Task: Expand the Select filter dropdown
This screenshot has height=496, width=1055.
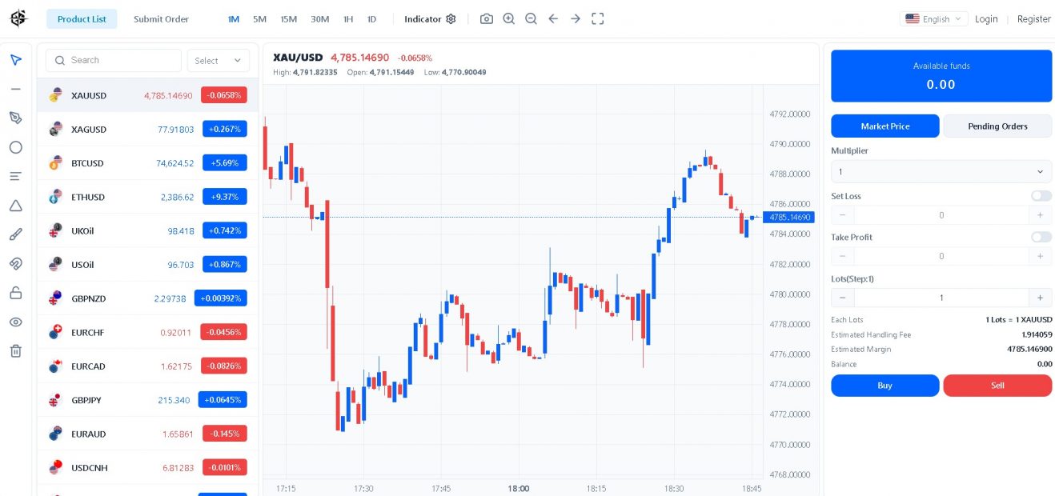Action: (x=218, y=61)
